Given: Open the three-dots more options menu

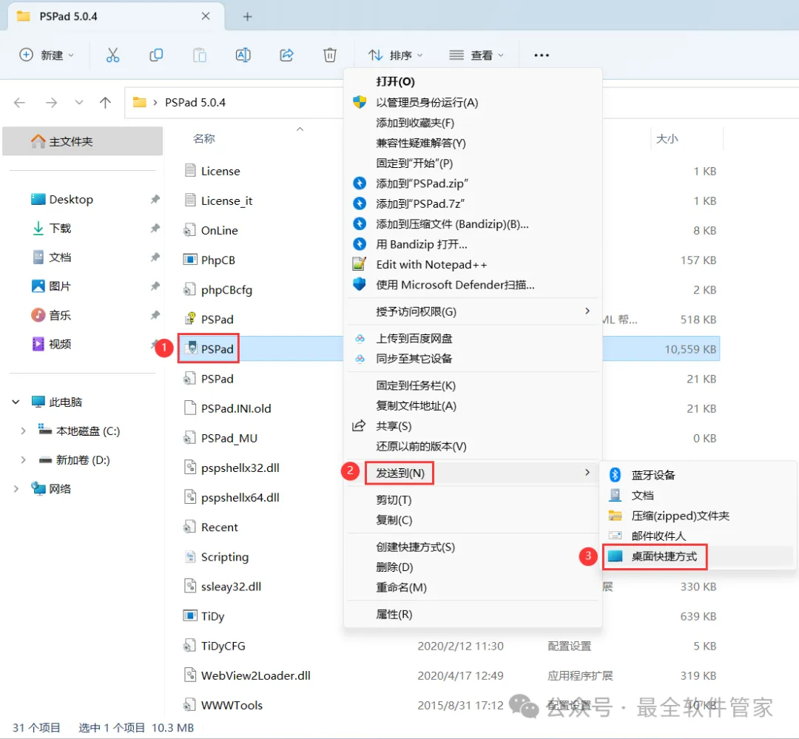Looking at the screenshot, I should [x=541, y=55].
